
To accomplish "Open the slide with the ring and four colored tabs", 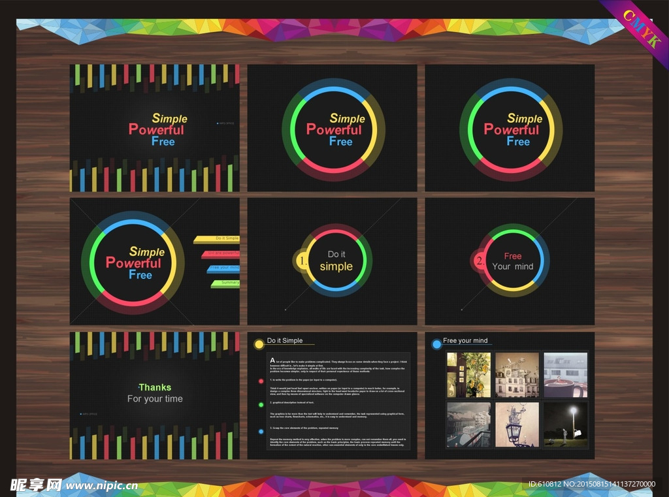I will pyautogui.click(x=154, y=261).
